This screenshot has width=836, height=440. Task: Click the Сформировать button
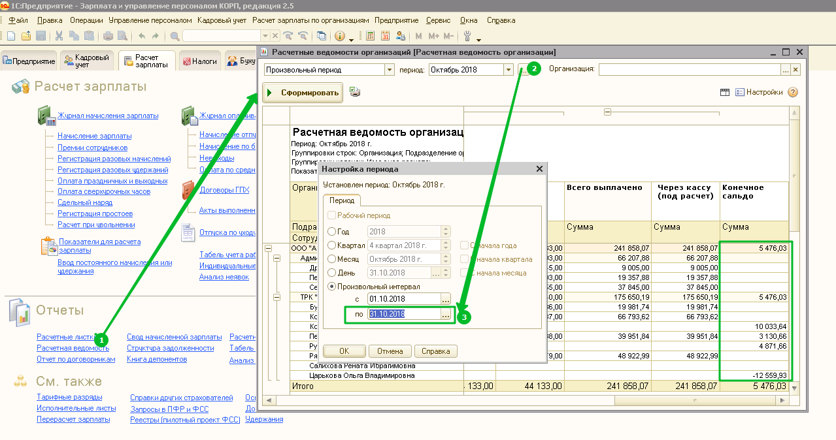coord(303,93)
